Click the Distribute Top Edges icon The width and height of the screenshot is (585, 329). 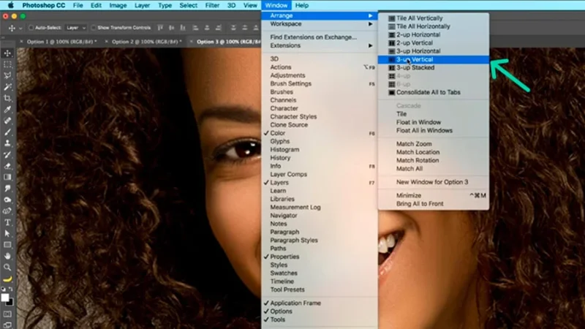click(x=233, y=28)
